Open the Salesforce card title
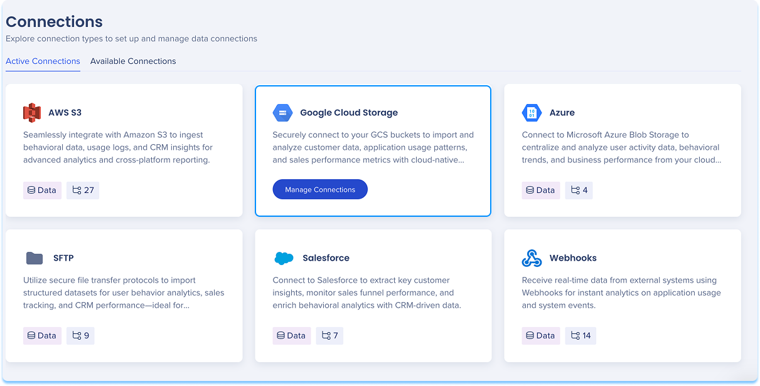The height and width of the screenshot is (386, 760). click(x=326, y=258)
